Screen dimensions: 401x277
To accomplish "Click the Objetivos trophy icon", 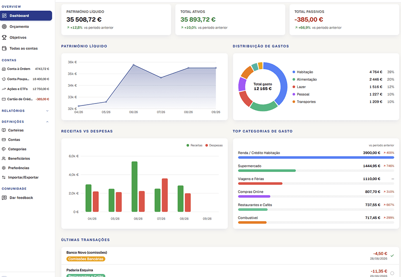I will [x=4, y=37].
